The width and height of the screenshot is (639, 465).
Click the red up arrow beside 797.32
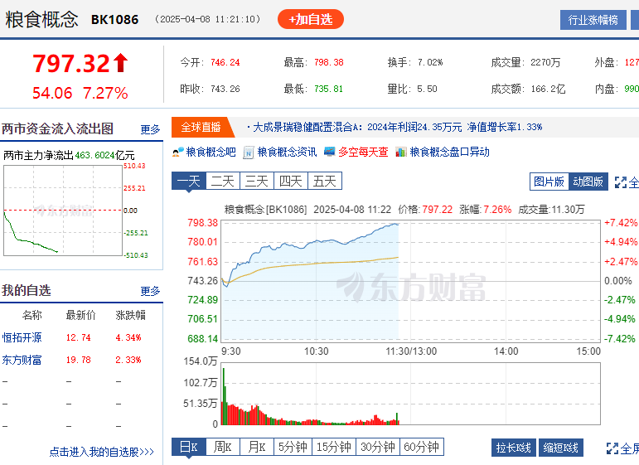click(x=121, y=63)
